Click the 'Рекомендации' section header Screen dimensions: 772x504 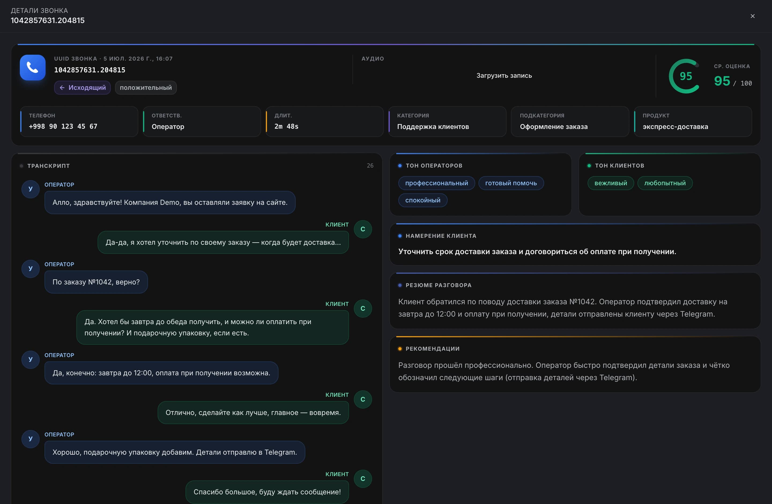(432, 349)
